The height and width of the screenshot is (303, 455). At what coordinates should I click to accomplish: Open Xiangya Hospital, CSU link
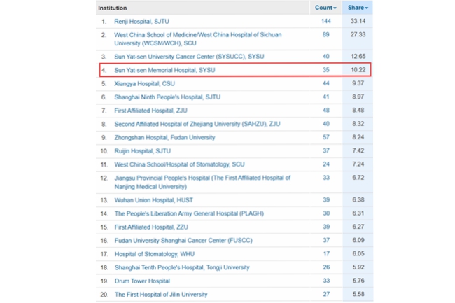(144, 84)
